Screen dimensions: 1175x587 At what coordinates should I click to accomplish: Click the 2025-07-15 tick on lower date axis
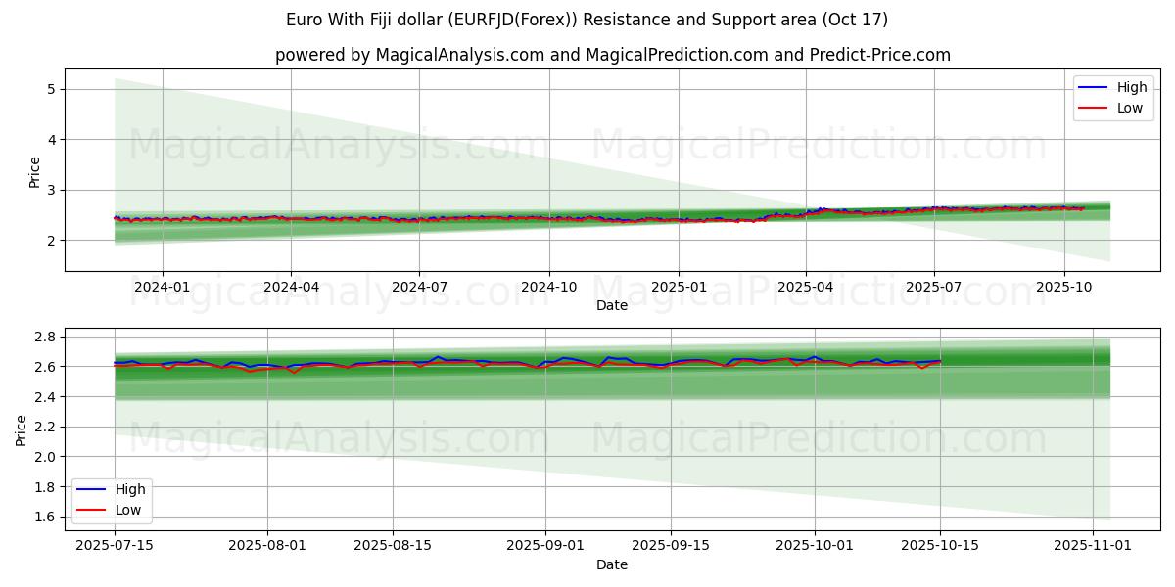[115, 546]
